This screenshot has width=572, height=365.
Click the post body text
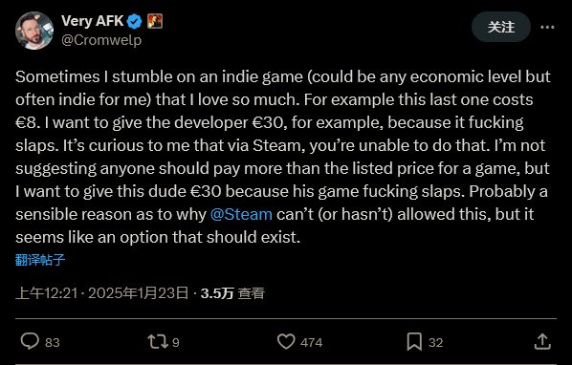pos(283,157)
